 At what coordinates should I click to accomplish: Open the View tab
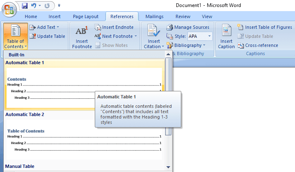207,16
